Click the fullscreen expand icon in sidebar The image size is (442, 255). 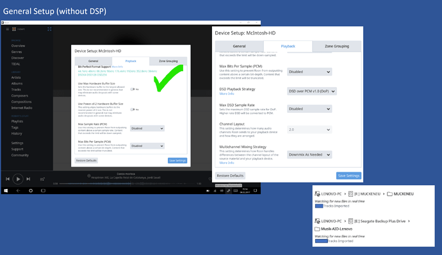tap(49, 29)
